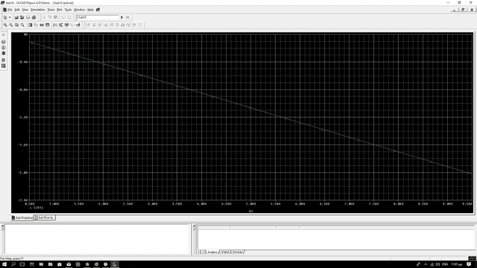This screenshot has width=477, height=268.
Task: Click the Text Label icon
Action: [67, 25]
